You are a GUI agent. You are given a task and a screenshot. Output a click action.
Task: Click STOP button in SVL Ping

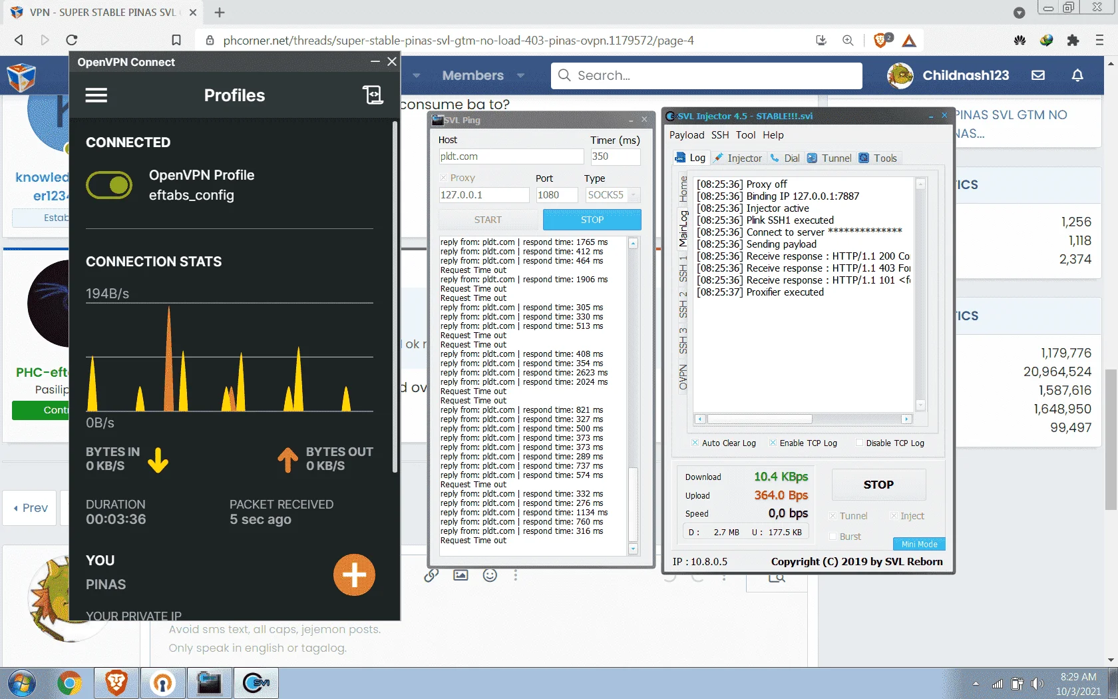(x=592, y=220)
